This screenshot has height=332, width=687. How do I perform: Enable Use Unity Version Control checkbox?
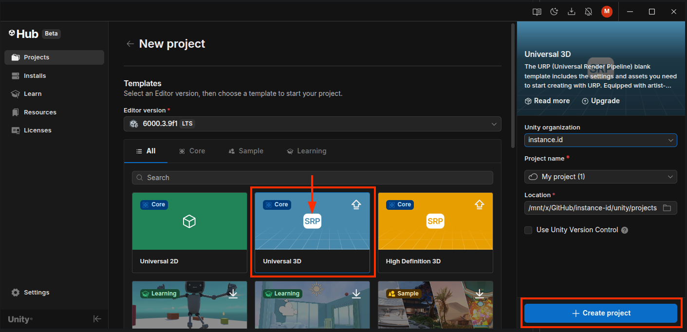coord(528,230)
